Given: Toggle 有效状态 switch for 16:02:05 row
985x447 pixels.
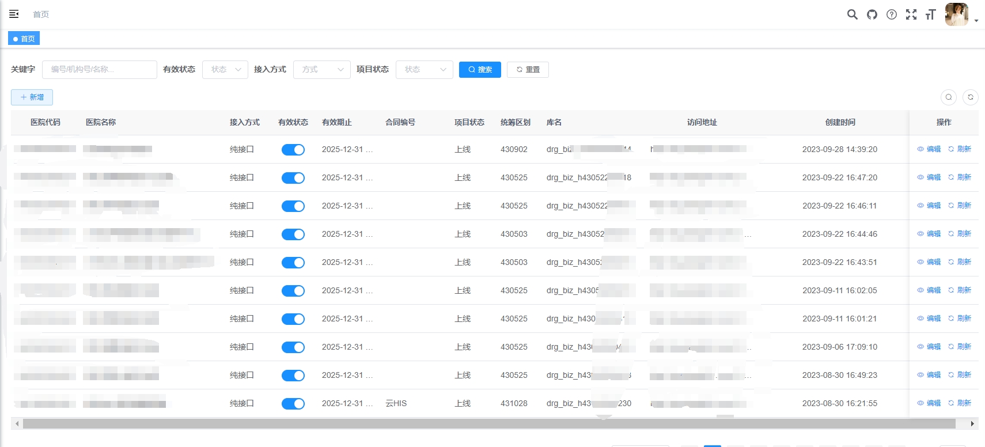Looking at the screenshot, I should point(293,291).
